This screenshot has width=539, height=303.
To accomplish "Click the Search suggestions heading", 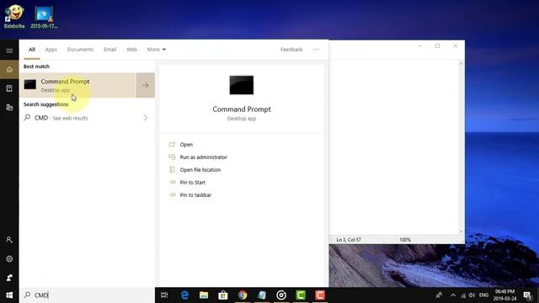I will coord(45,104).
